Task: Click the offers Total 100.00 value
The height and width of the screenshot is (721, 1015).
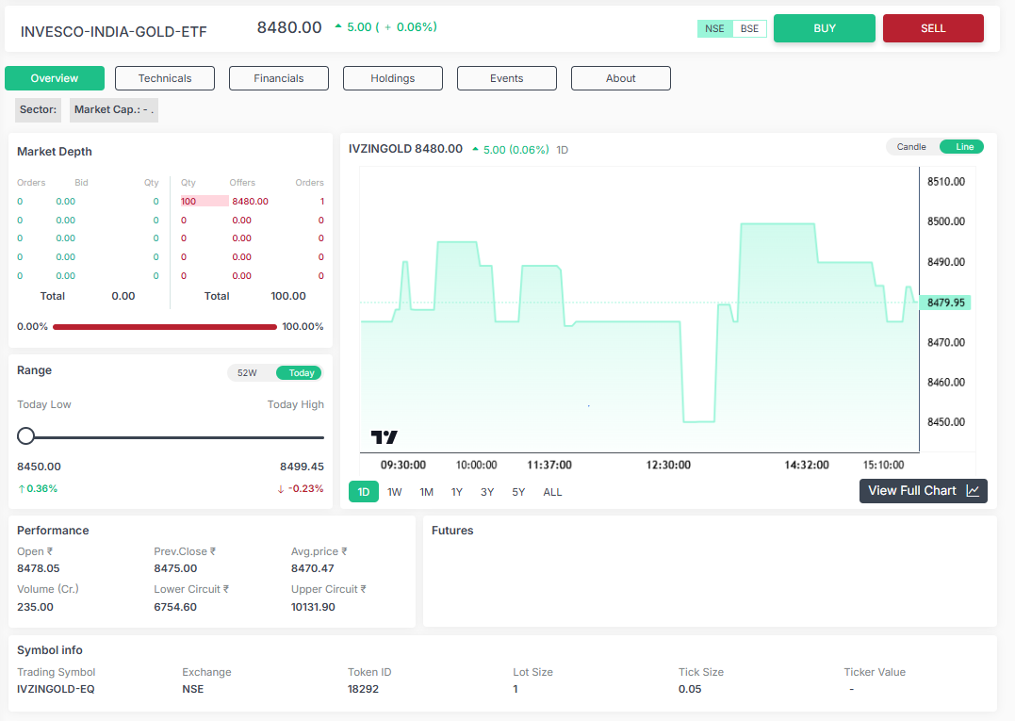Action: click(x=288, y=296)
